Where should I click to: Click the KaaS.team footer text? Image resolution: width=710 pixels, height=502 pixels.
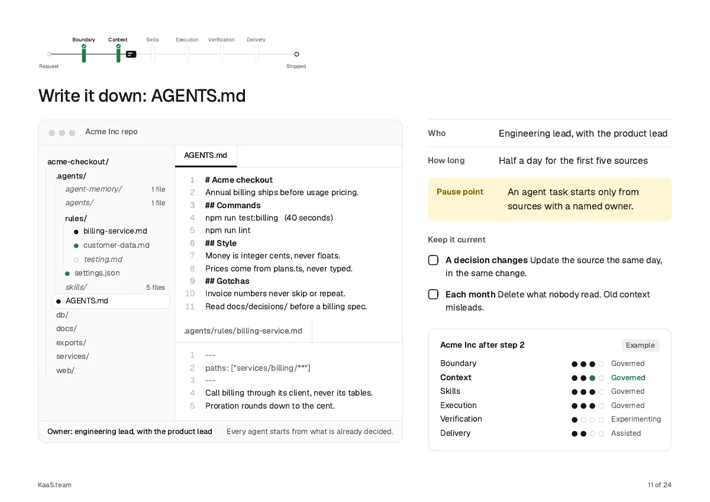pyautogui.click(x=54, y=485)
